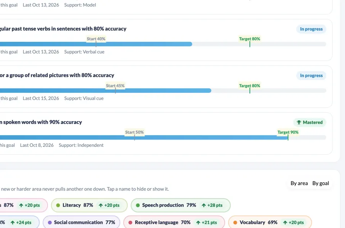345x228 pixels.
Task: Click 'Last Oct 15, 2026' date
Action: click(x=41, y=98)
